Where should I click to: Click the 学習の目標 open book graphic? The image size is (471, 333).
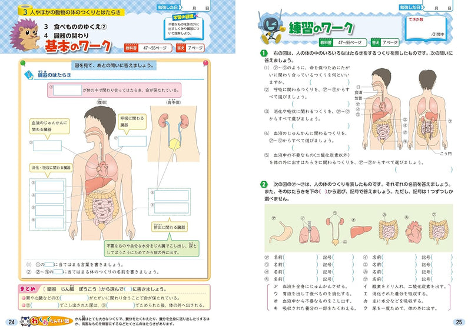tap(184, 28)
